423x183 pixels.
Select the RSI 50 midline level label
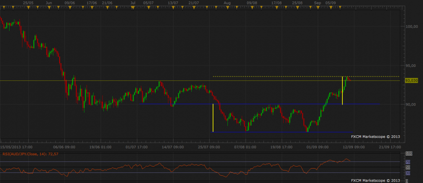click(x=408, y=167)
